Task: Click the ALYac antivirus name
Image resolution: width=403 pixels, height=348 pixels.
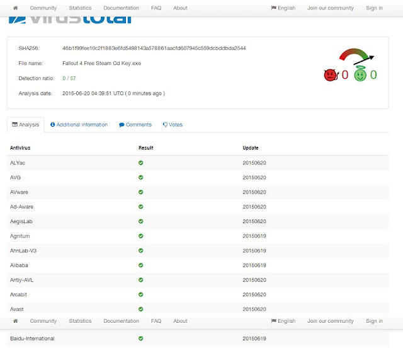Action: (18, 163)
